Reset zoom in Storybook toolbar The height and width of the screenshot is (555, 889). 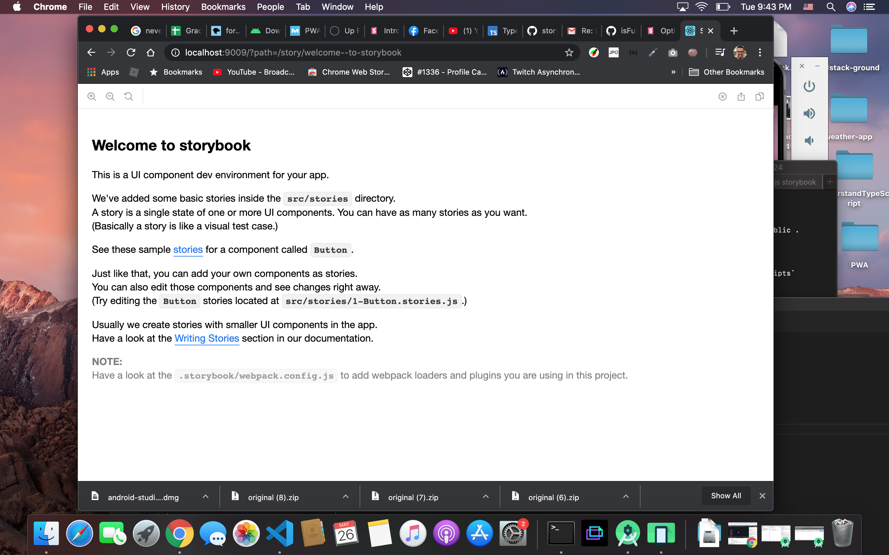pos(129,97)
